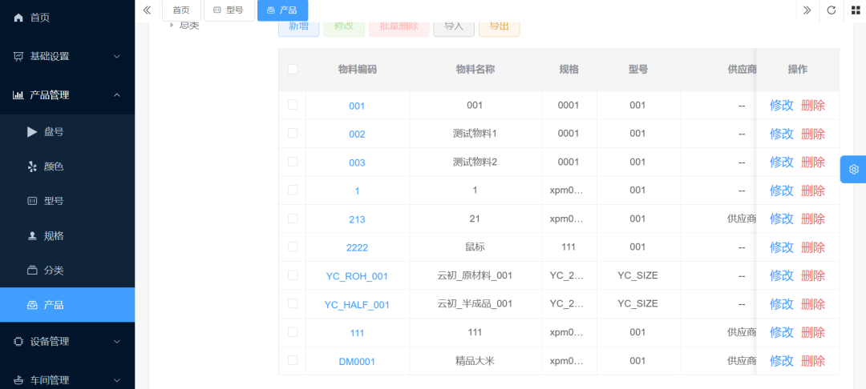Viewport: 866px width, 389px height.
Task: Tick the select-all checkbox in table header
Action: tap(293, 70)
